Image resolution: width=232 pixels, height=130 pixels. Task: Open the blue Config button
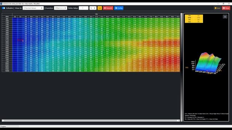coord(119,8)
